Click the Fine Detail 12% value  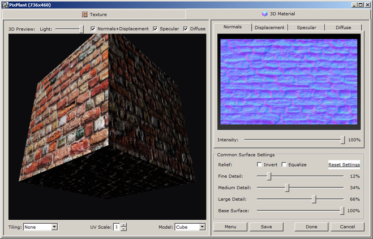click(355, 176)
